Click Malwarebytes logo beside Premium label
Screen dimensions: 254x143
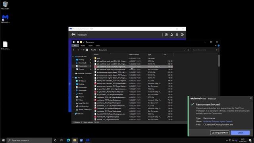click(x=73, y=35)
